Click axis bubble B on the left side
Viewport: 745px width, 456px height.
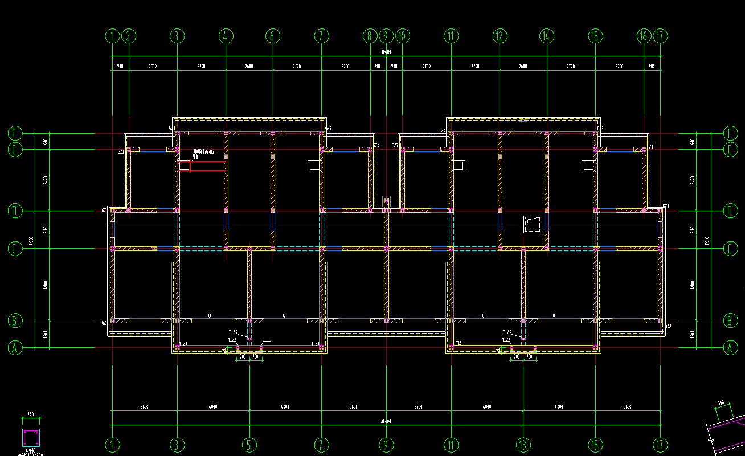point(15,321)
